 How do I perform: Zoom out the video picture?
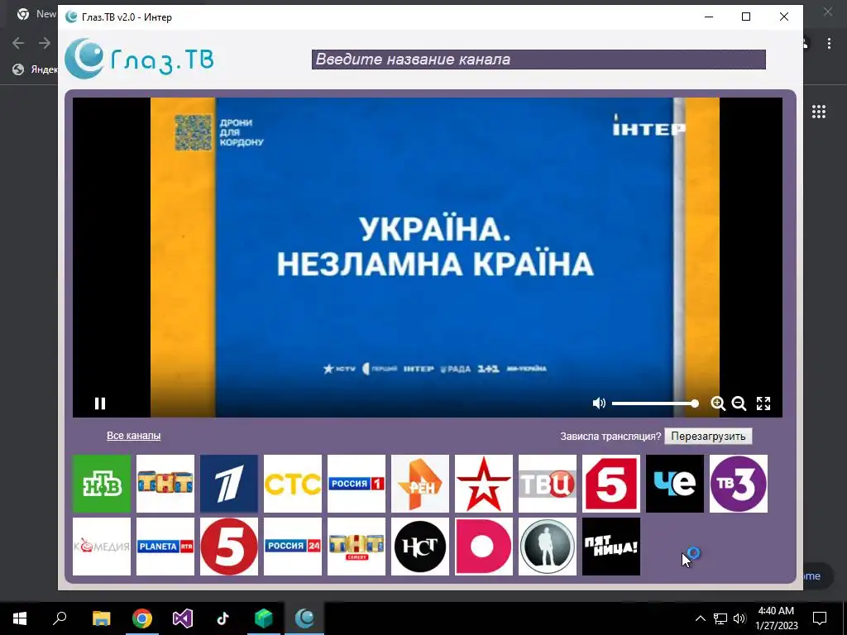pyautogui.click(x=739, y=403)
